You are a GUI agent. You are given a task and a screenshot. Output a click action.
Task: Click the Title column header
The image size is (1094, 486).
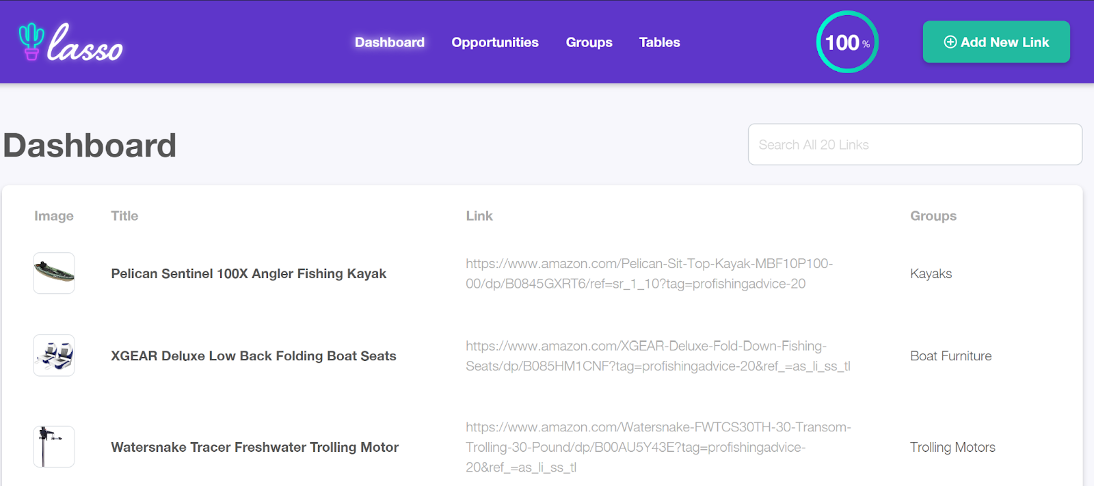coord(124,216)
